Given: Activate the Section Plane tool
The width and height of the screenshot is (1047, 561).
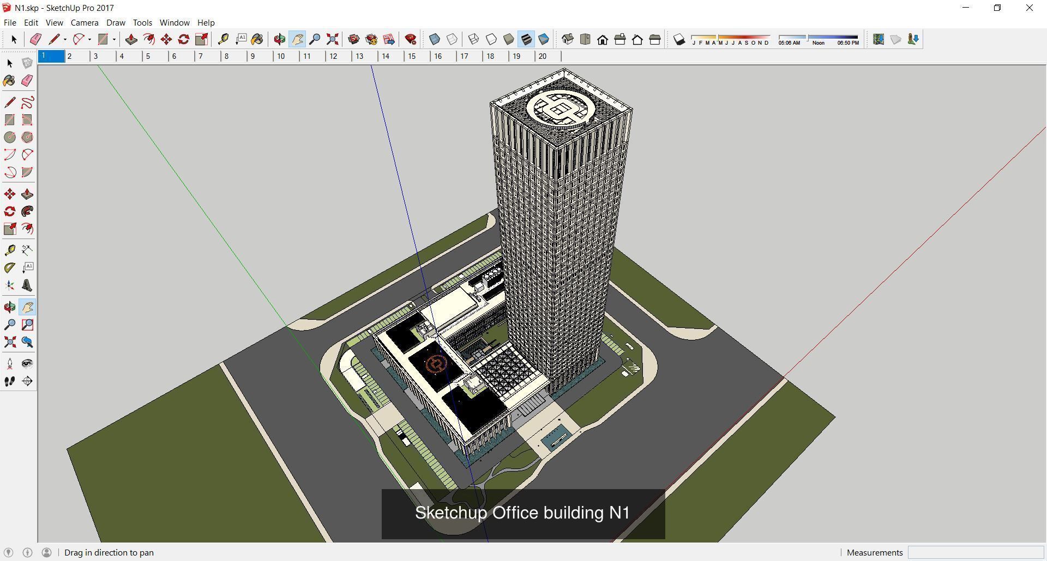Looking at the screenshot, I should pos(27,381).
